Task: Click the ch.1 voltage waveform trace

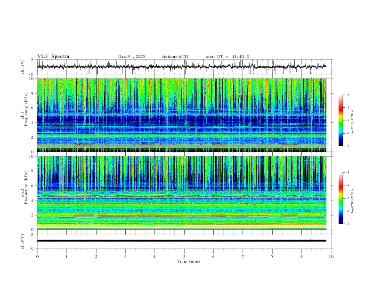Action: click(x=181, y=67)
